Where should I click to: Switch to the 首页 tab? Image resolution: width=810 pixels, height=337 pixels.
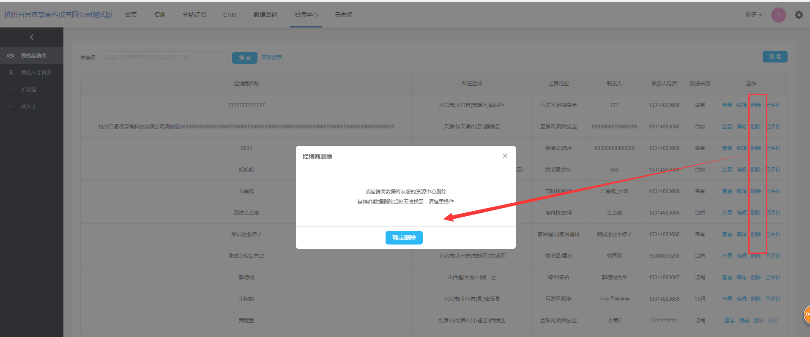(131, 15)
